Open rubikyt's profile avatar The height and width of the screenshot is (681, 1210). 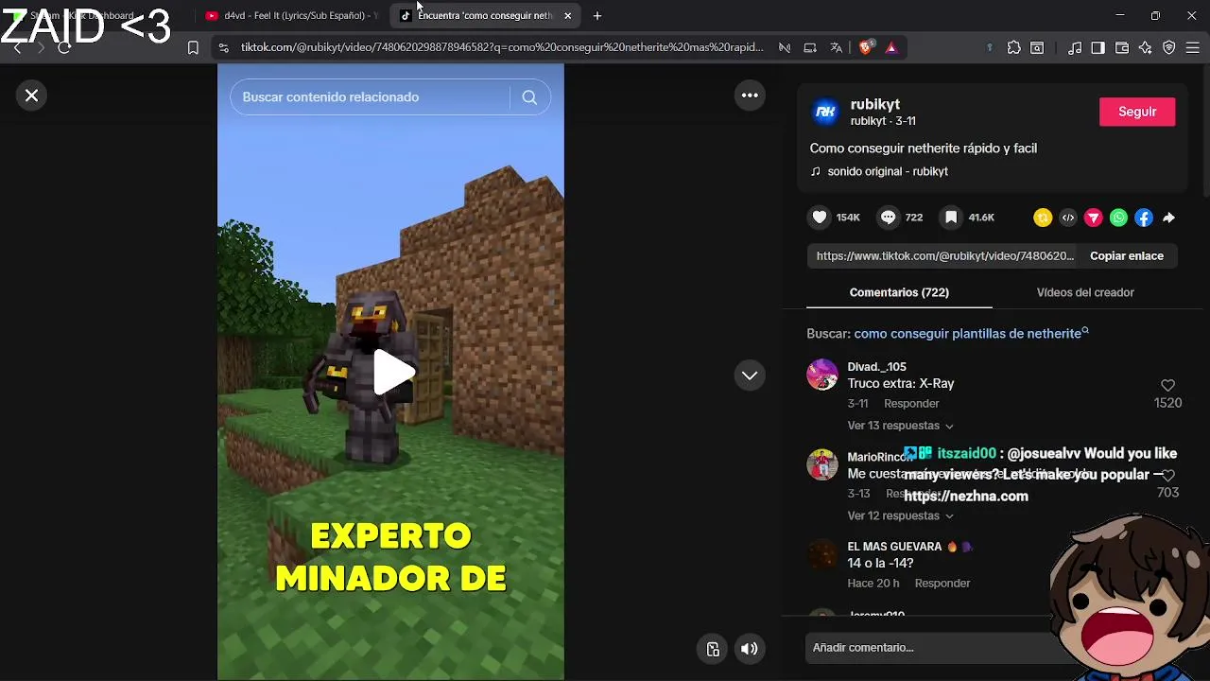(825, 113)
